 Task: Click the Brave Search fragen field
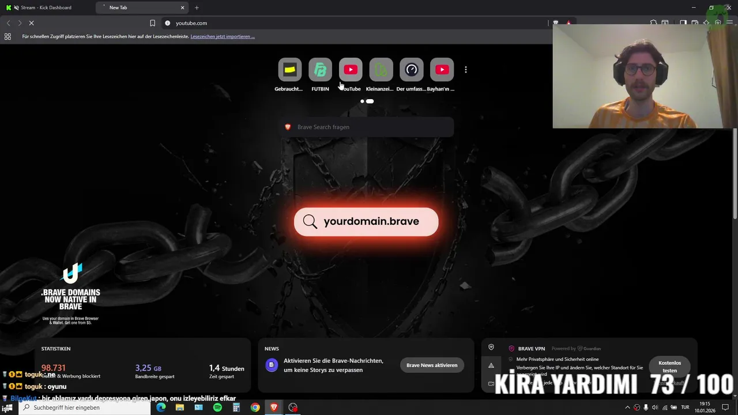point(367,127)
